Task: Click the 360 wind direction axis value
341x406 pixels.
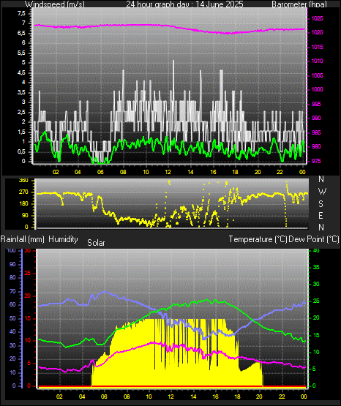Action: click(23, 181)
